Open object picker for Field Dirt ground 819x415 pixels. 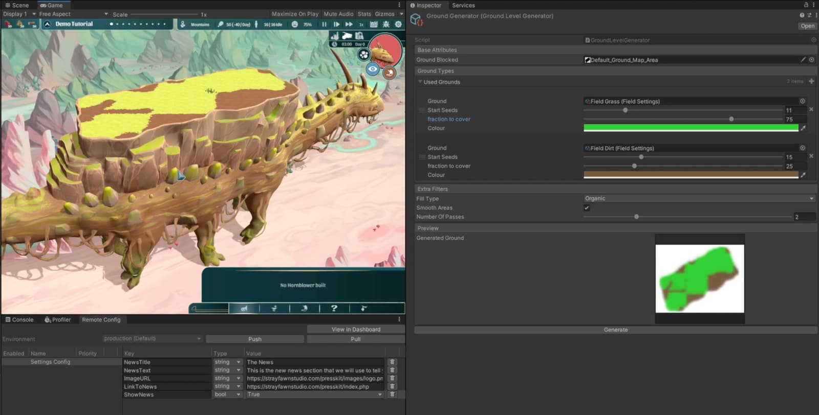(x=803, y=148)
